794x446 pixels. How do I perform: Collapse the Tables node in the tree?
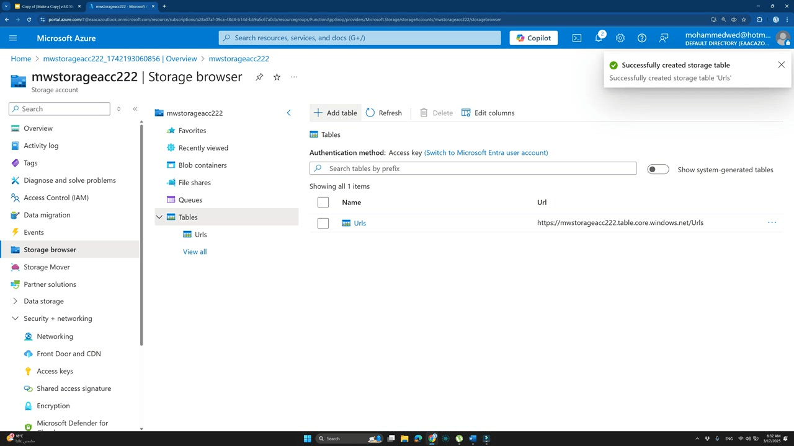click(x=159, y=217)
